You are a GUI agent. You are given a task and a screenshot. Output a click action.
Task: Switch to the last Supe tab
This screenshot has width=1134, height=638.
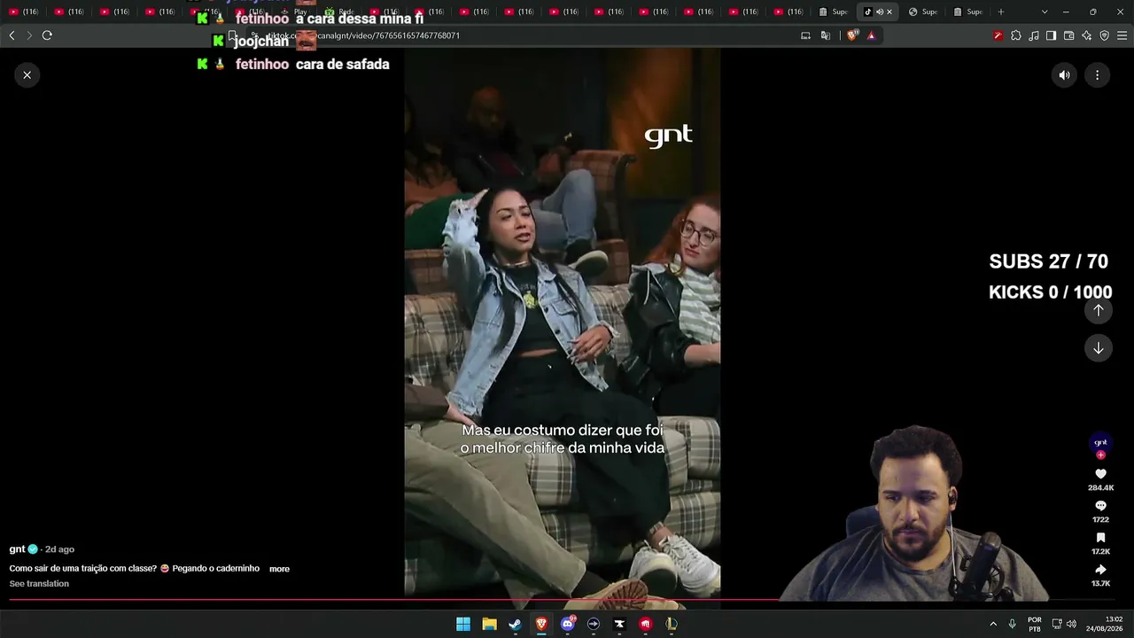pyautogui.click(x=967, y=12)
